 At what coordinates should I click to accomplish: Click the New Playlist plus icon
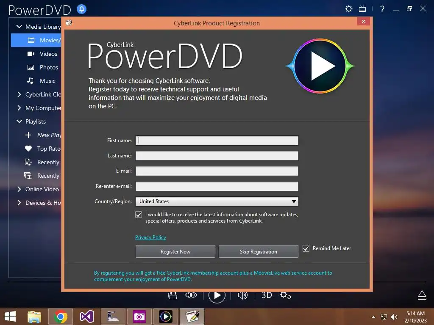pyautogui.click(x=28, y=135)
